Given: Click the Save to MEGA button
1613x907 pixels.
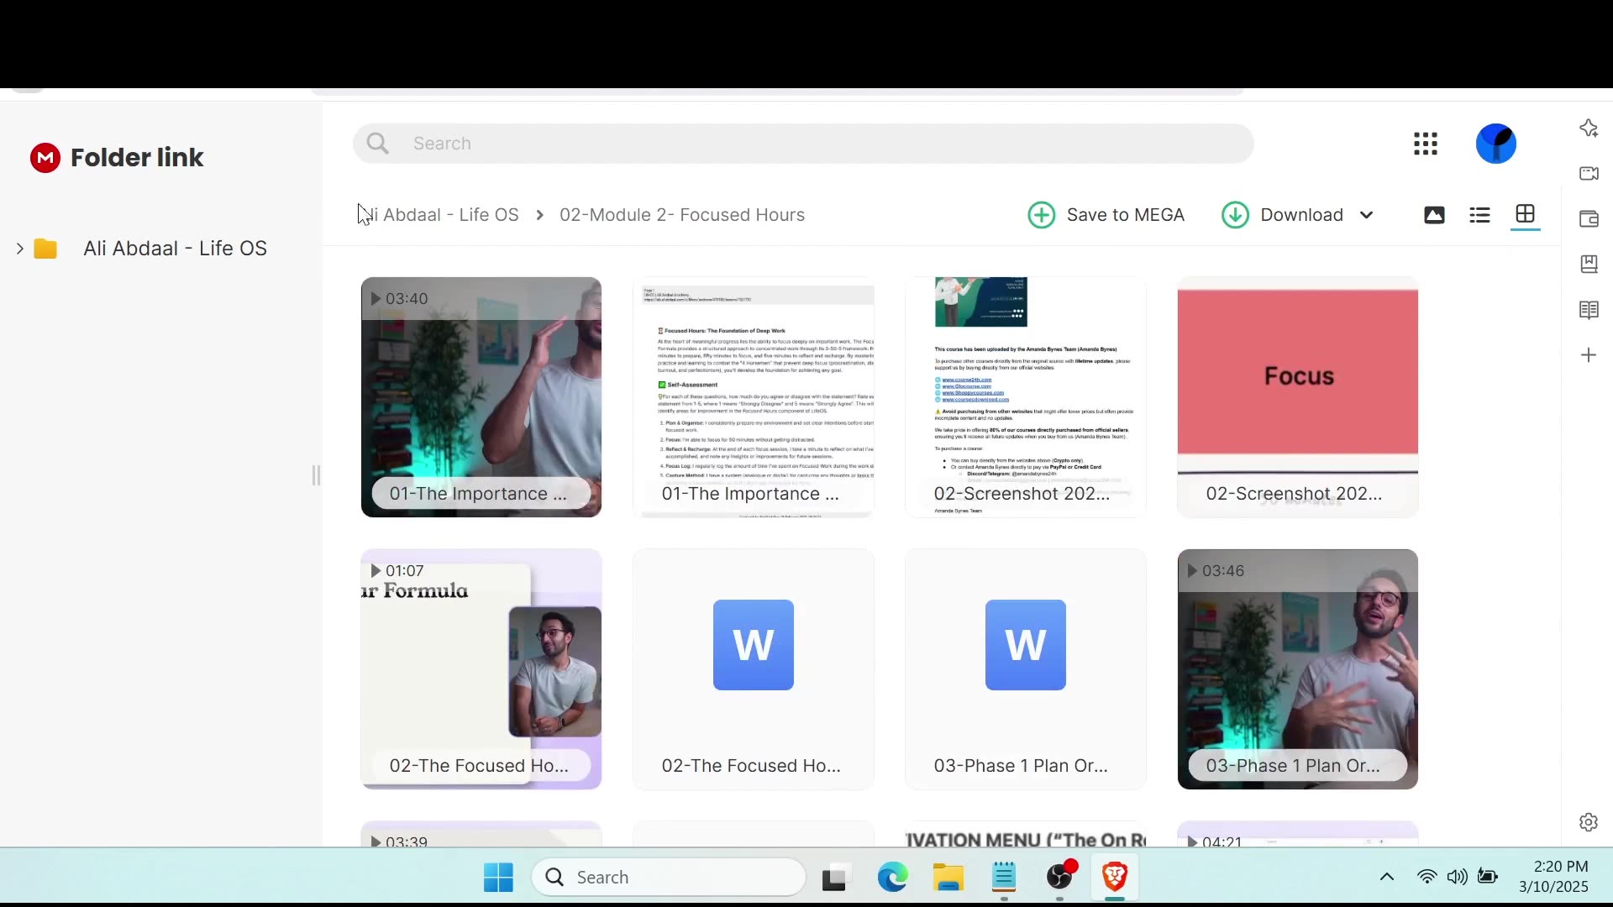Looking at the screenshot, I should tap(1107, 215).
